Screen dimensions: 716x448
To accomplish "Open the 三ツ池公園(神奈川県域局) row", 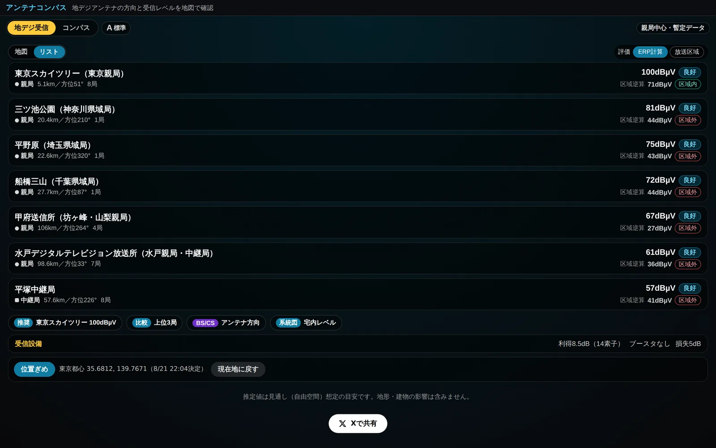I will coord(358,114).
